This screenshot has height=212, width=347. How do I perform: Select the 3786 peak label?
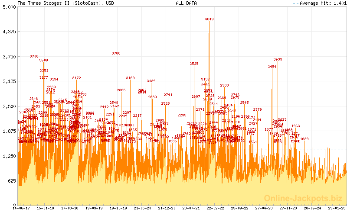tap(116, 53)
